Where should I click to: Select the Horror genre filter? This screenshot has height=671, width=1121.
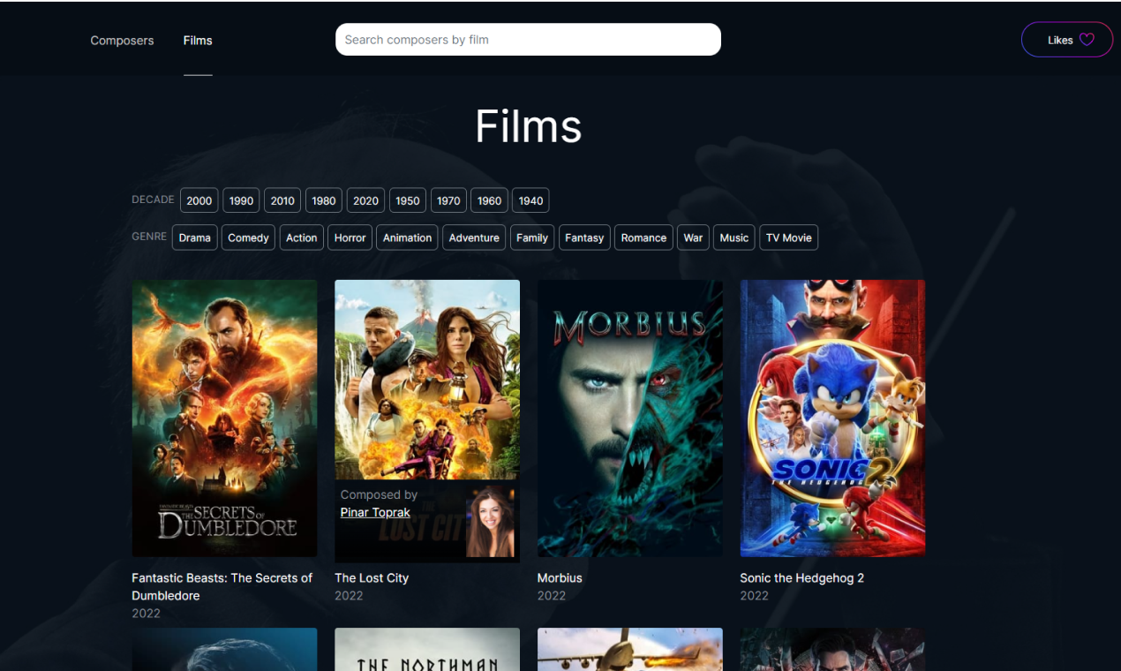tap(350, 237)
